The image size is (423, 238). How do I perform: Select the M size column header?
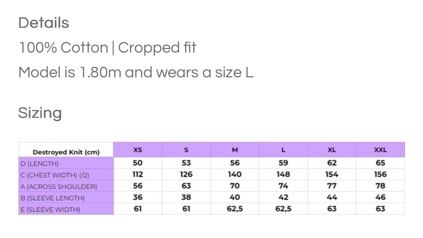(235, 150)
